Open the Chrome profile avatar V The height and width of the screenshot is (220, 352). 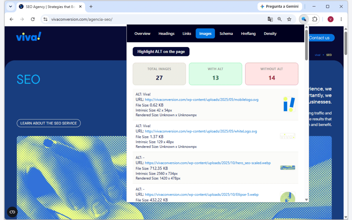(330, 19)
